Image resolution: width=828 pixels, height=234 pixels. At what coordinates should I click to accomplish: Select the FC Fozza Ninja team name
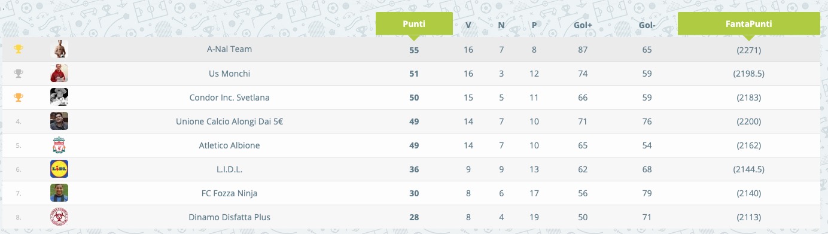click(x=229, y=193)
